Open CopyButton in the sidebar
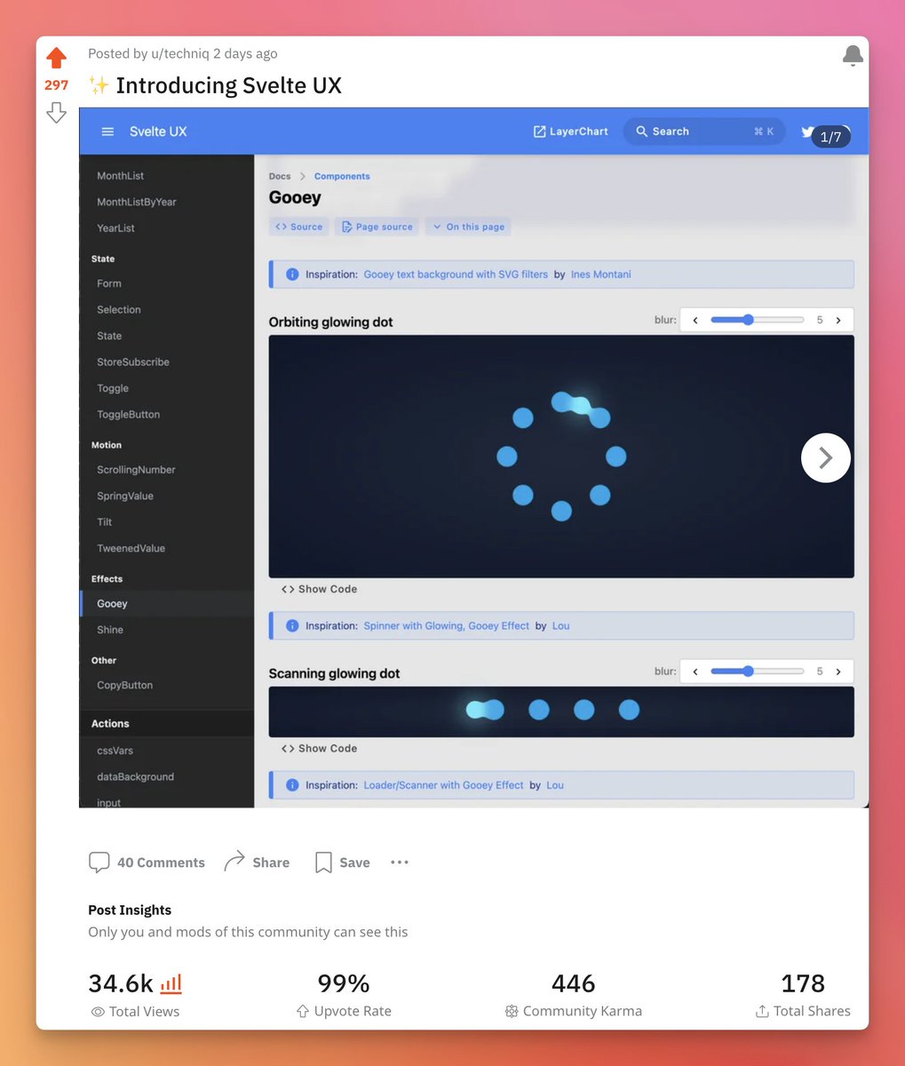Viewport: 905px width, 1066px height. click(x=125, y=685)
